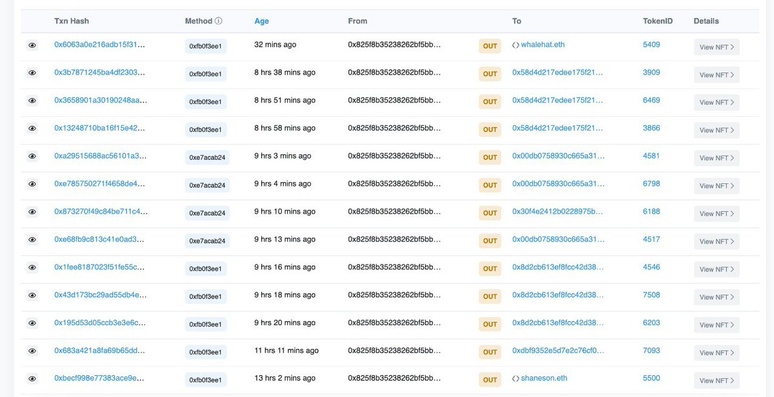Open TokenID 7508 link
Viewport: 774px width, 397px height.
651,295
